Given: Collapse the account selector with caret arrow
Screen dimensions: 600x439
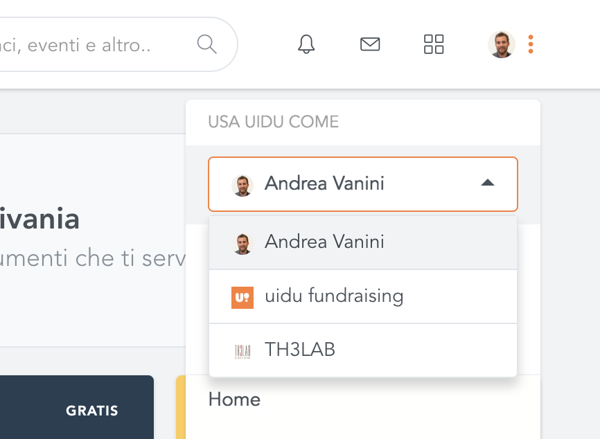Looking at the screenshot, I should tap(488, 183).
